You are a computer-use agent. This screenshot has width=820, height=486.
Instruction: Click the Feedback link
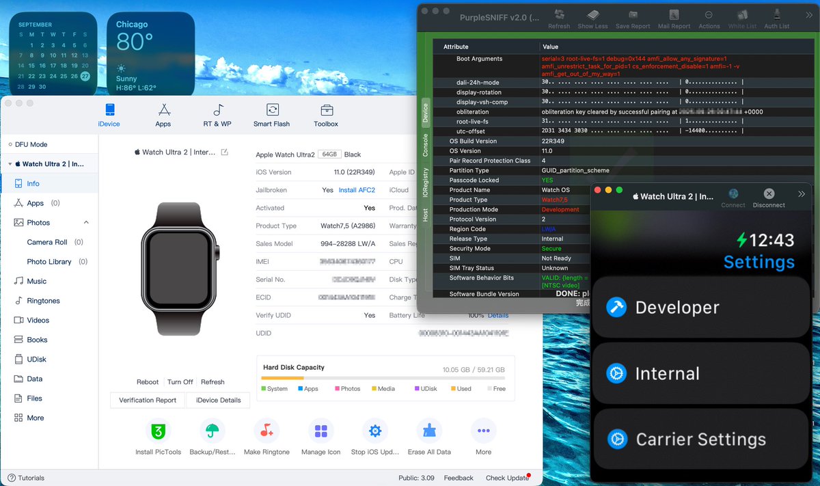coord(459,478)
